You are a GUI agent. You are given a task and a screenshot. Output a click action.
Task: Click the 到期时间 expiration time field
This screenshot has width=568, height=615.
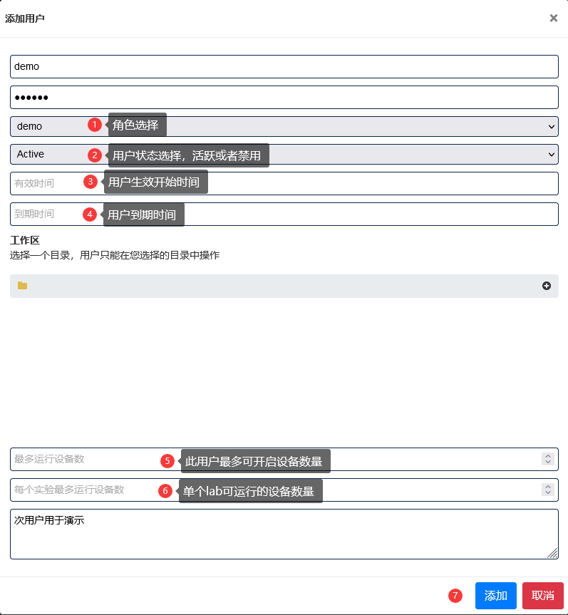[43, 214]
